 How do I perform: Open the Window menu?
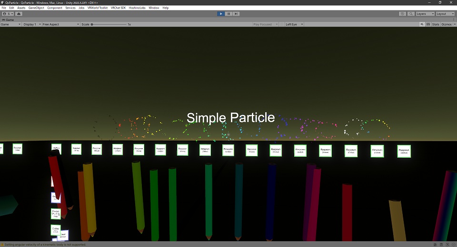click(x=154, y=8)
